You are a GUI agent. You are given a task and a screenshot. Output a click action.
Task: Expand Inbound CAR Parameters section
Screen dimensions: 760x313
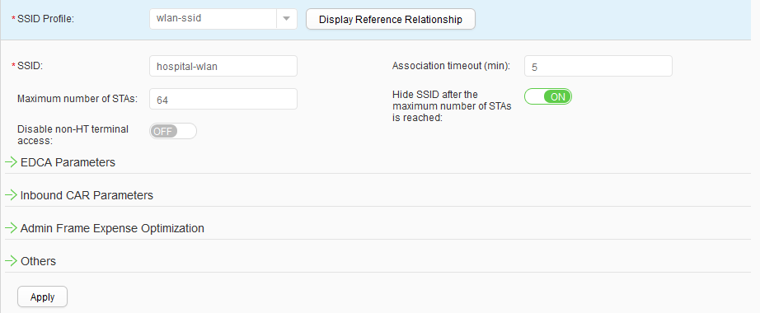87,195
